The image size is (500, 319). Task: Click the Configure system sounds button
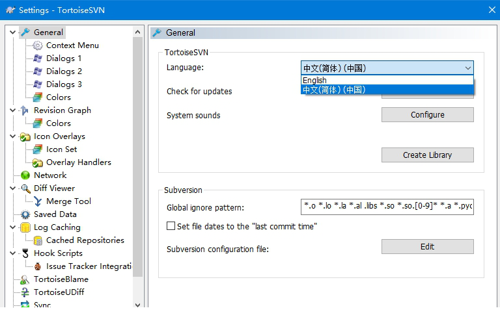[x=427, y=114]
